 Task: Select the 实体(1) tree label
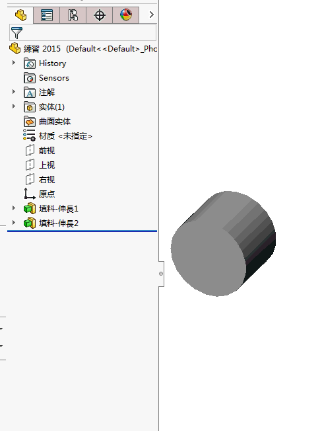coord(51,107)
